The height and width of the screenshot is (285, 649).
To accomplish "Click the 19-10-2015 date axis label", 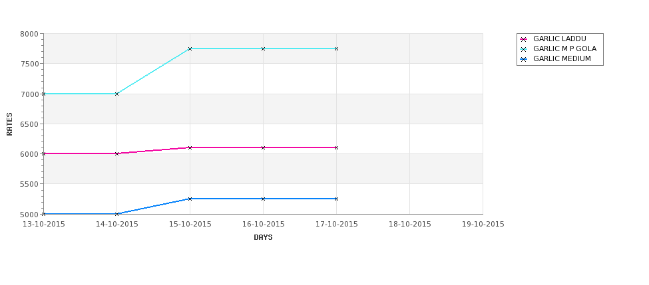I will pos(483,225).
